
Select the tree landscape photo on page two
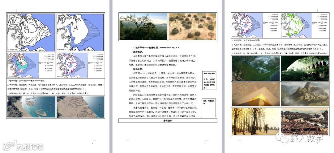click(143, 26)
